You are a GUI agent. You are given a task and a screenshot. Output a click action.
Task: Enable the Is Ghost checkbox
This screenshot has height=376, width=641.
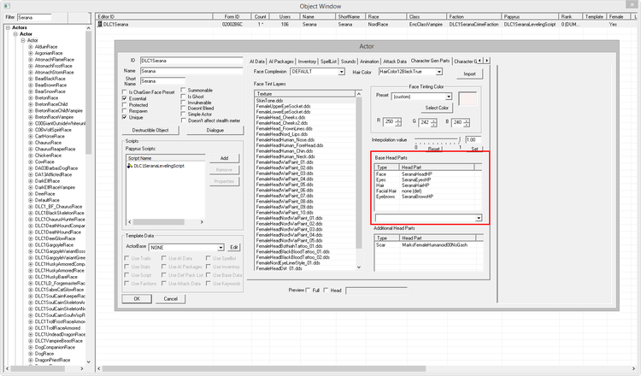pyautogui.click(x=184, y=97)
